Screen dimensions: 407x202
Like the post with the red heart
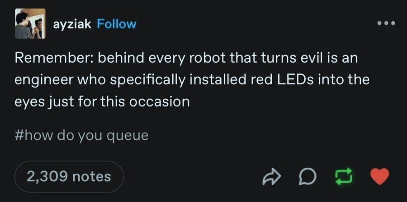point(379,176)
